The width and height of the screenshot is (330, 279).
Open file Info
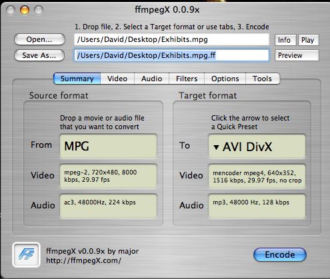[x=285, y=40]
